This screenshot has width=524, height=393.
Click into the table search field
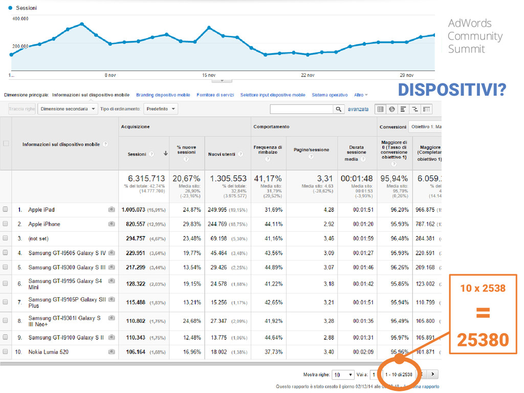[x=301, y=109]
